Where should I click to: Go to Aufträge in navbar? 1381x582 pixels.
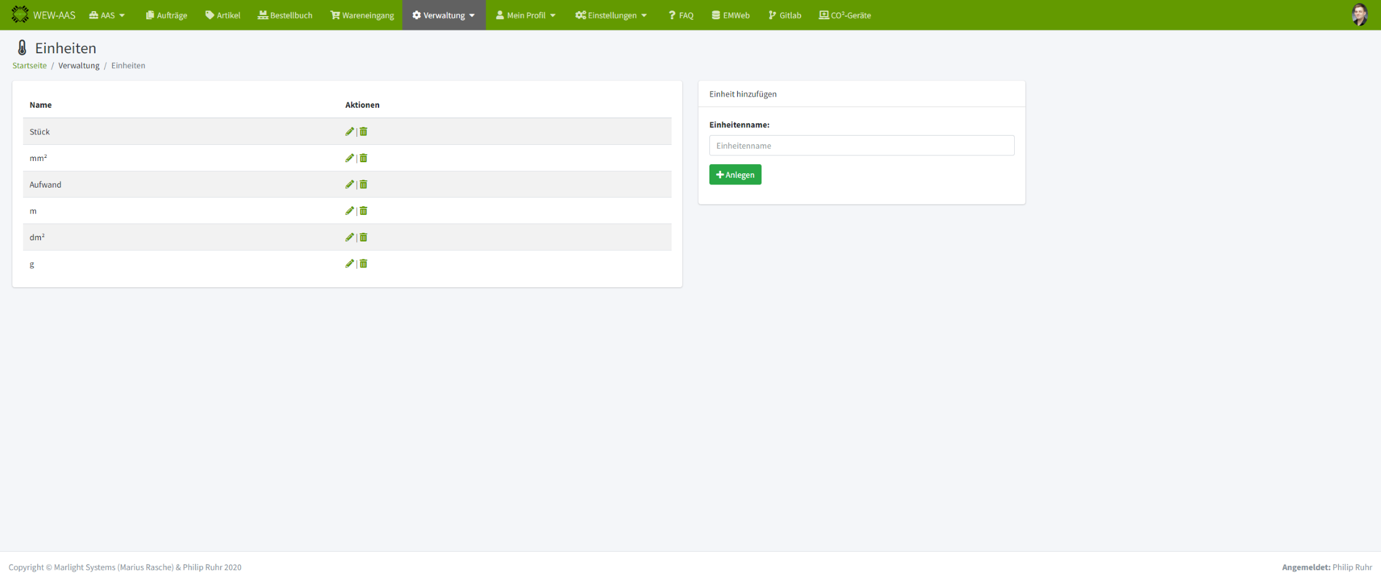[x=166, y=15]
